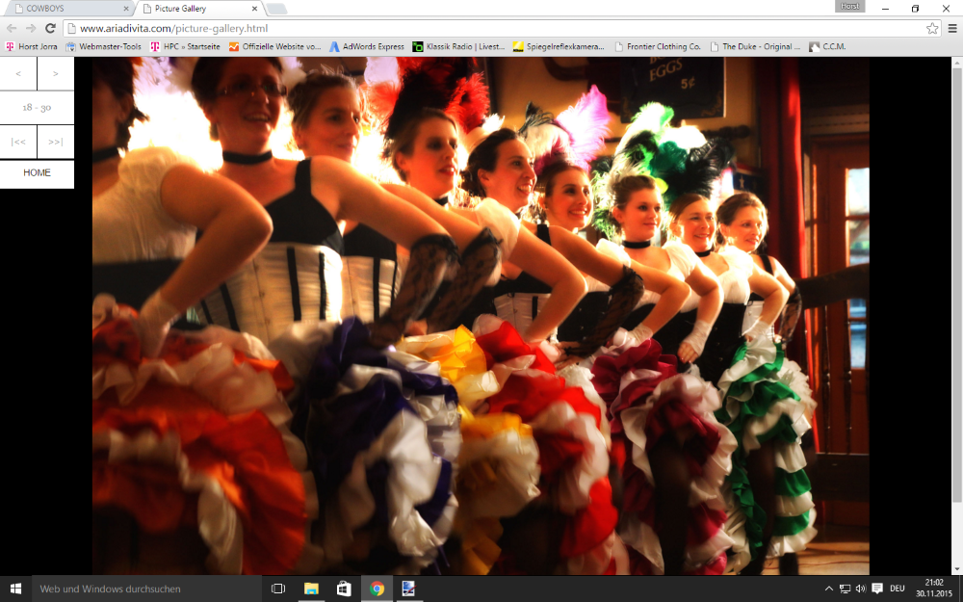Reload the page with the refresh icon
This screenshot has width=963, height=602.
50,28
